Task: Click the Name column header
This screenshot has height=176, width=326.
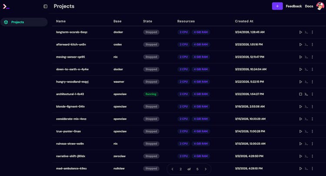Action: coord(61,21)
